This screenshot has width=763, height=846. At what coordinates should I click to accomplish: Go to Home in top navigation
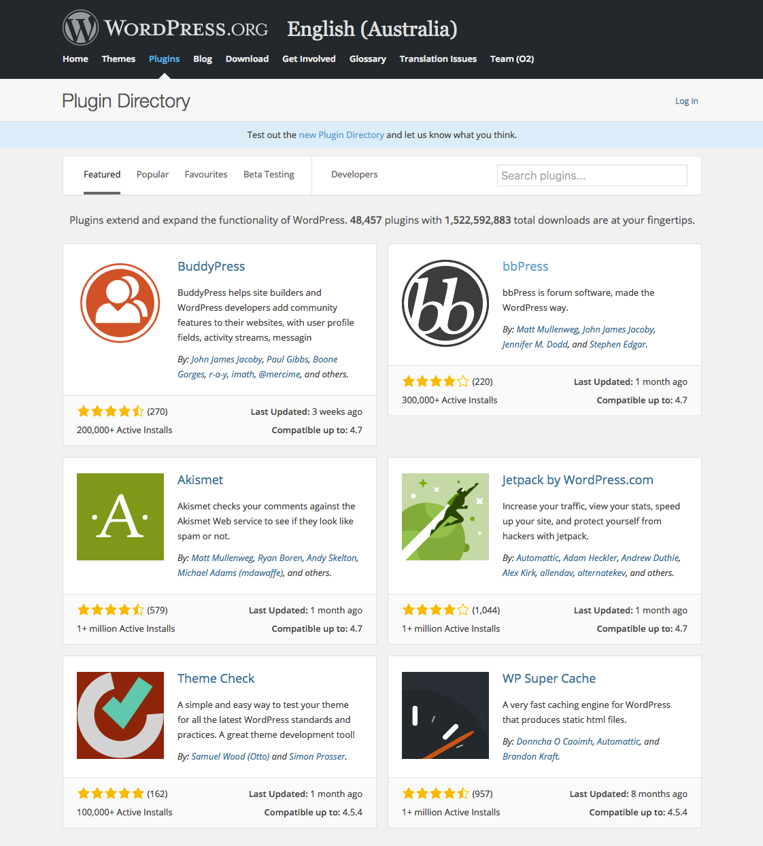pos(75,59)
